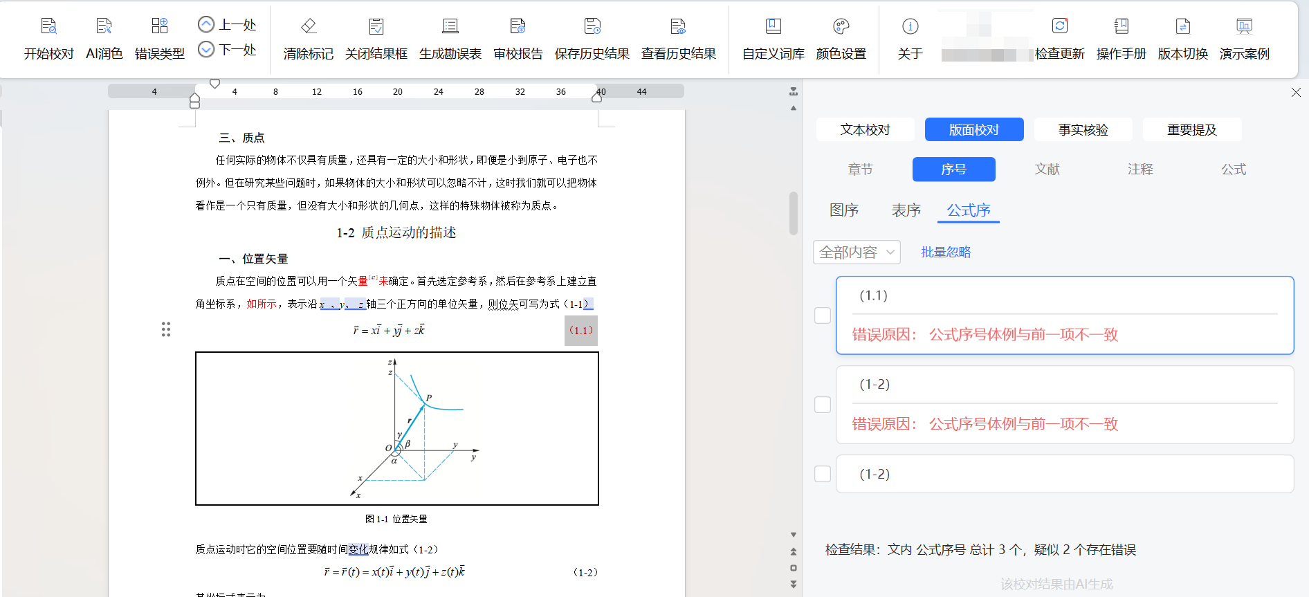Image resolution: width=1309 pixels, height=597 pixels.
Task: Click the document vertical scrollbar thumb
Action: [794, 213]
